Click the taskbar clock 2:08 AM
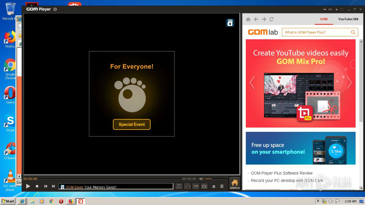The height and width of the screenshot is (205, 365). (x=350, y=201)
